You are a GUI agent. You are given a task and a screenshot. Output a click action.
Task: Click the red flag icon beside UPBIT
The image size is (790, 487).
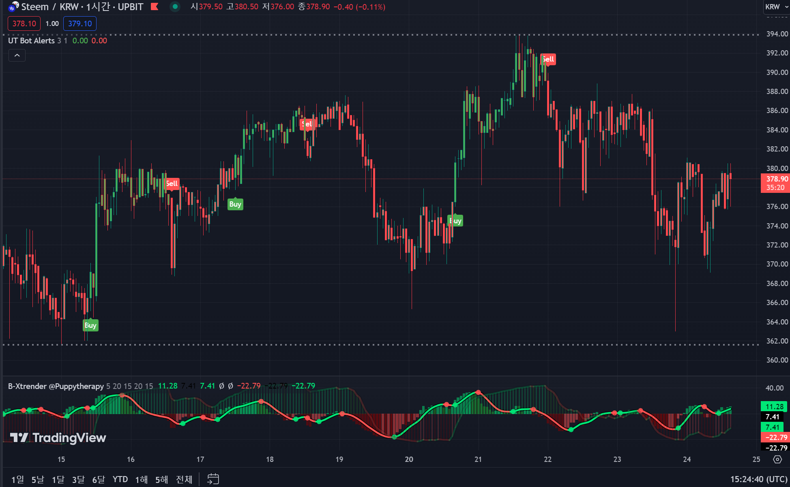(155, 6)
